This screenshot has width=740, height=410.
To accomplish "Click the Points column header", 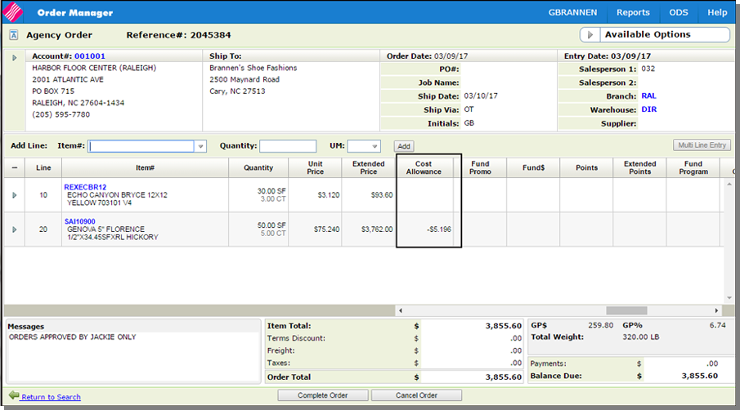I will click(586, 167).
